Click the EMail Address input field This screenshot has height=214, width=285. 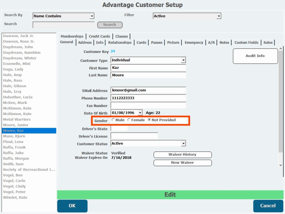148,90
